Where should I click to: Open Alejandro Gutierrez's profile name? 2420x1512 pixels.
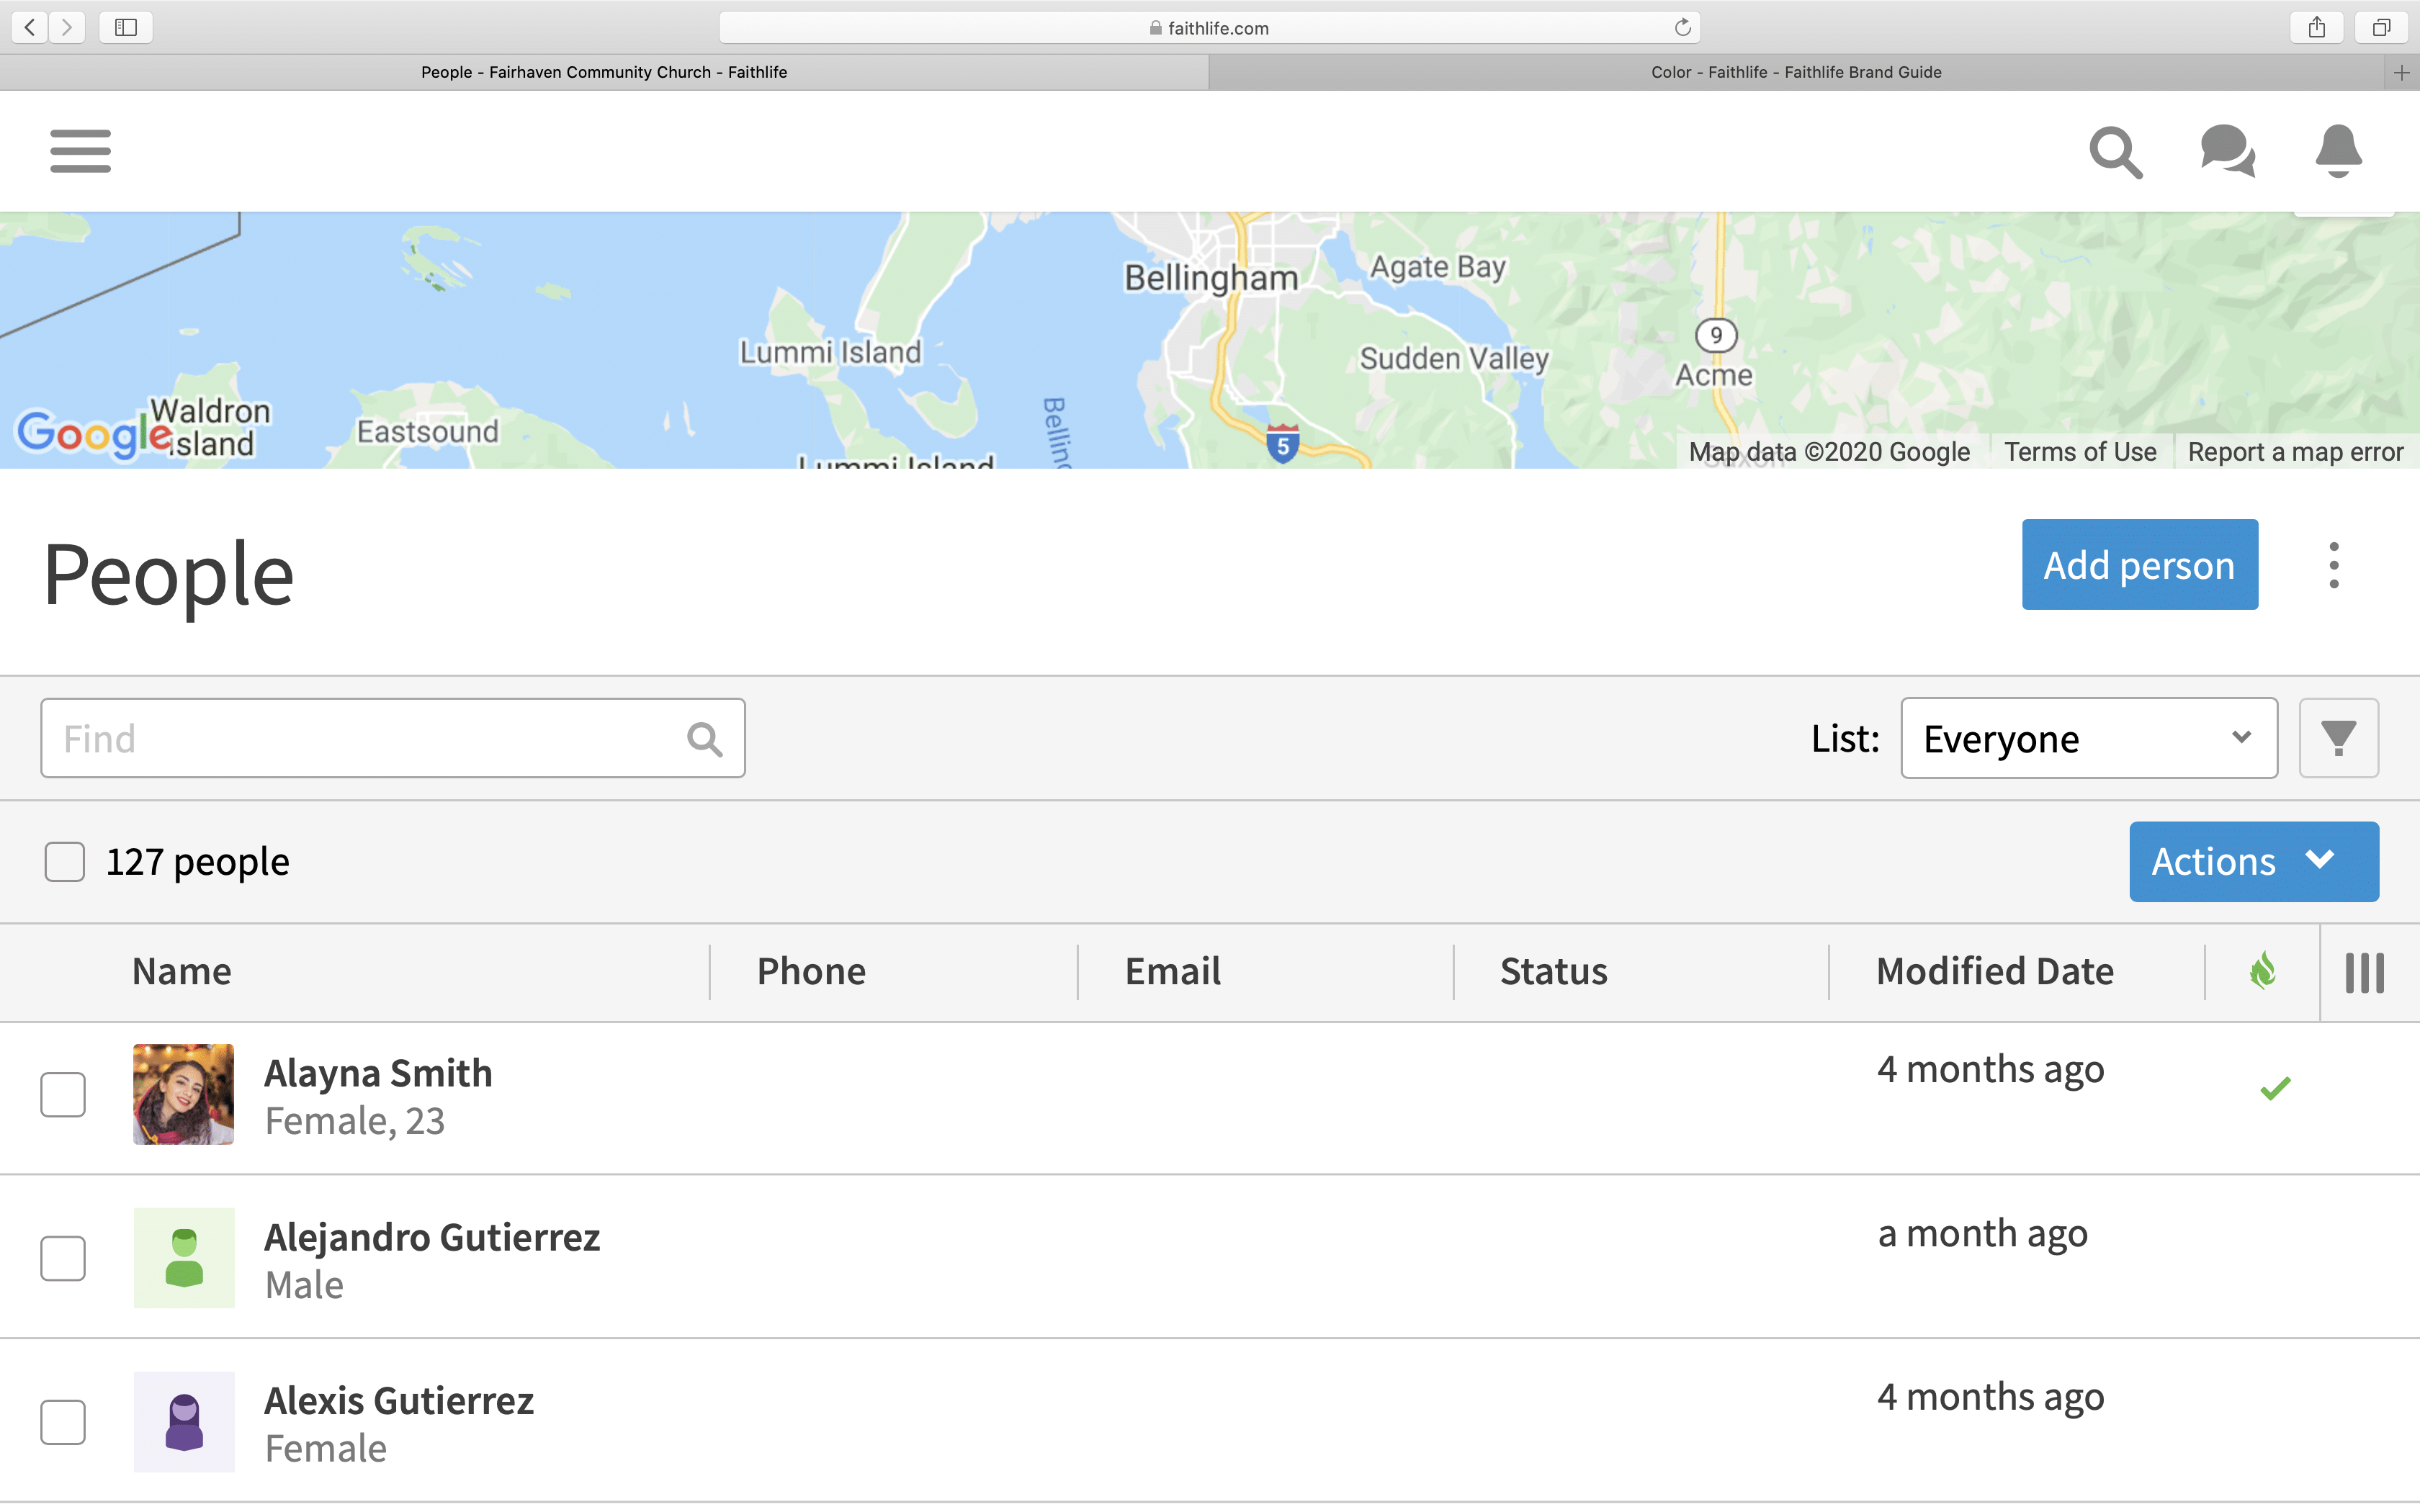(x=432, y=1237)
